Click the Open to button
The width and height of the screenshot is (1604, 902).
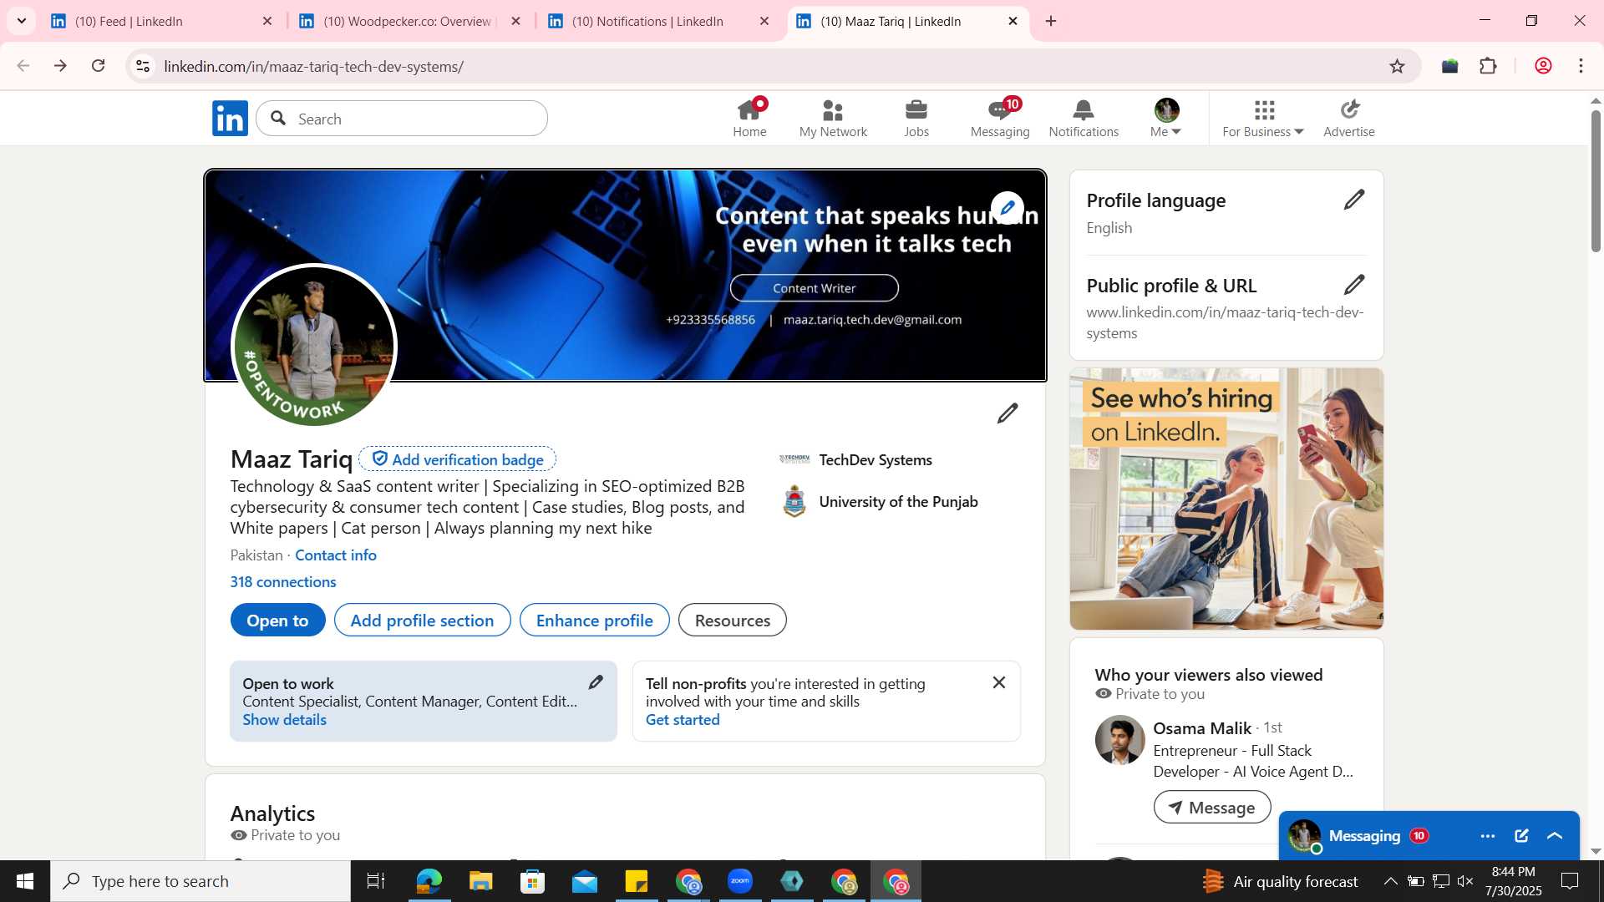pyautogui.click(x=277, y=621)
